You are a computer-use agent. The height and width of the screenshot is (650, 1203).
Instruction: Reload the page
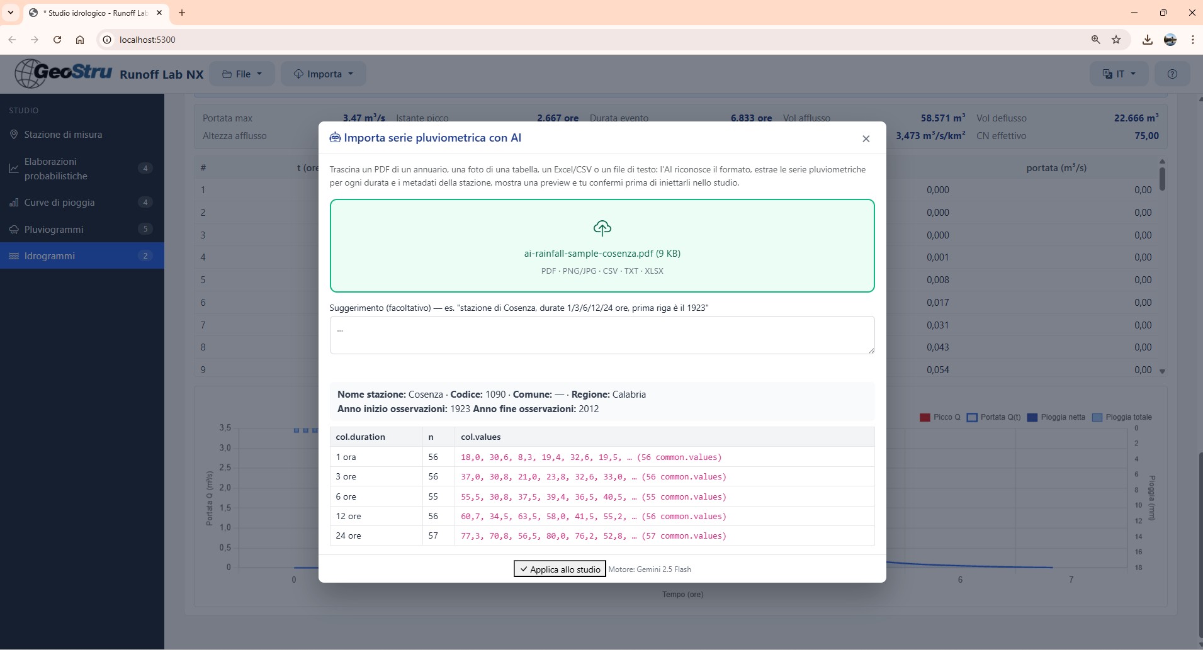click(57, 40)
